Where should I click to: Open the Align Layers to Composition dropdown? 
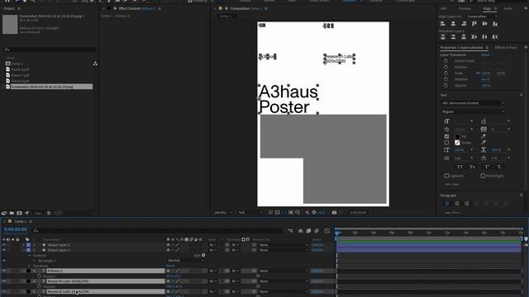[x=482, y=16]
